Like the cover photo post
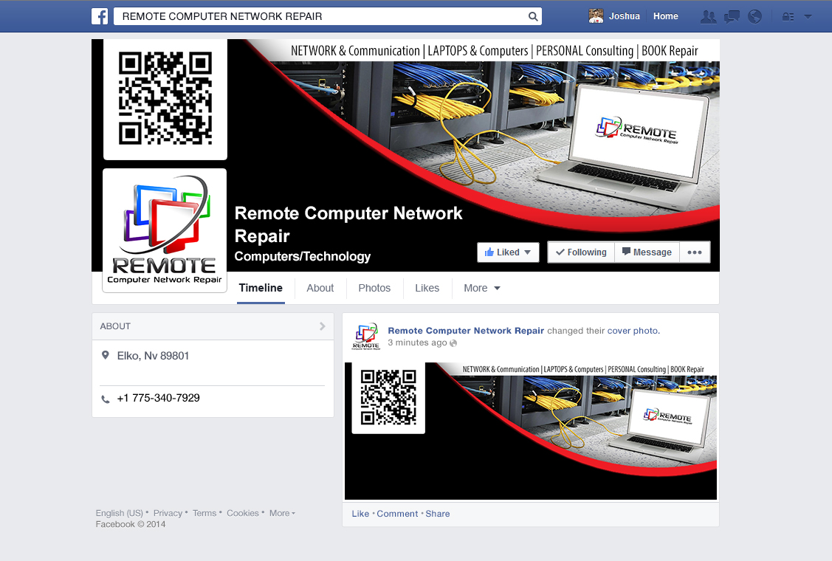This screenshot has height=561, width=832. pos(360,513)
